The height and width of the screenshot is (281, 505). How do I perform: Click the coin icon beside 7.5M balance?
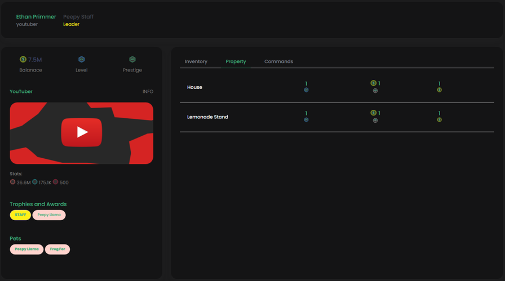pyautogui.click(x=23, y=59)
